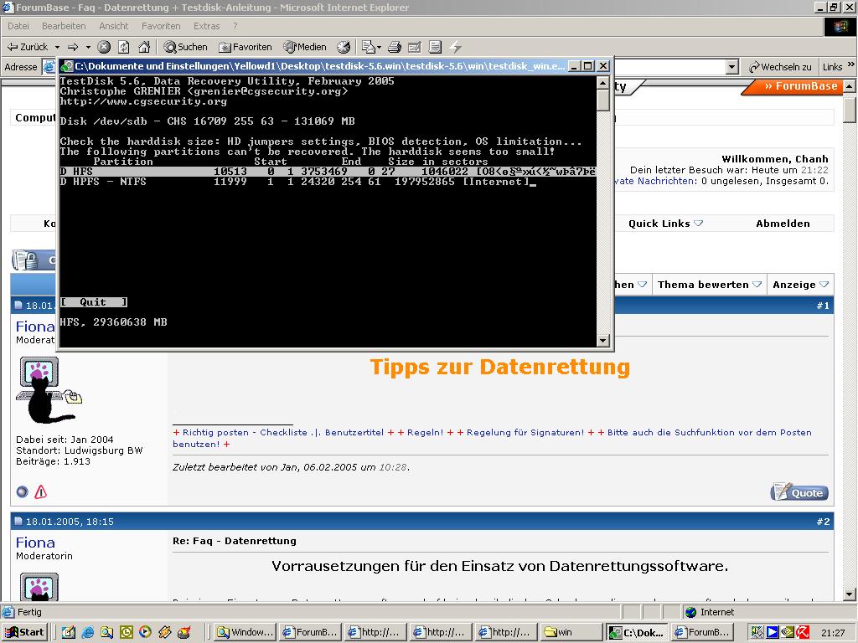Click Fiona's cat avatar in post #1

48,390
